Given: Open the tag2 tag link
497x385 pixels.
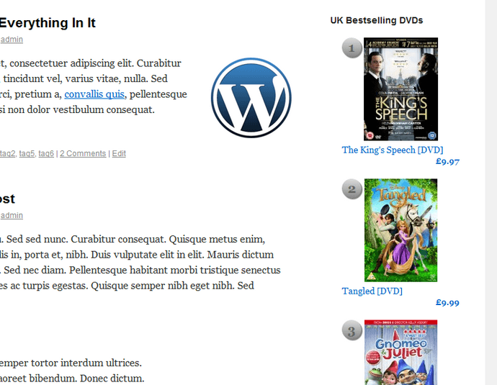Looking at the screenshot, I should point(8,153).
